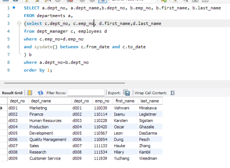Select the Human Resources cell

50,121
